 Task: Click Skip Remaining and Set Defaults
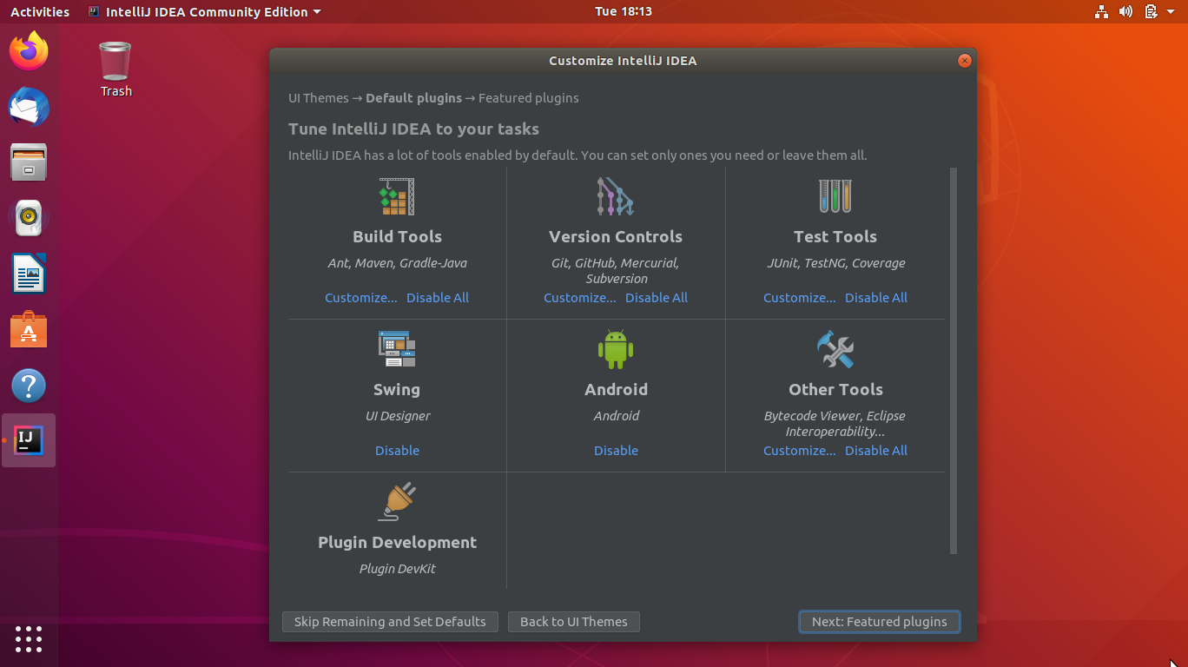click(x=390, y=621)
